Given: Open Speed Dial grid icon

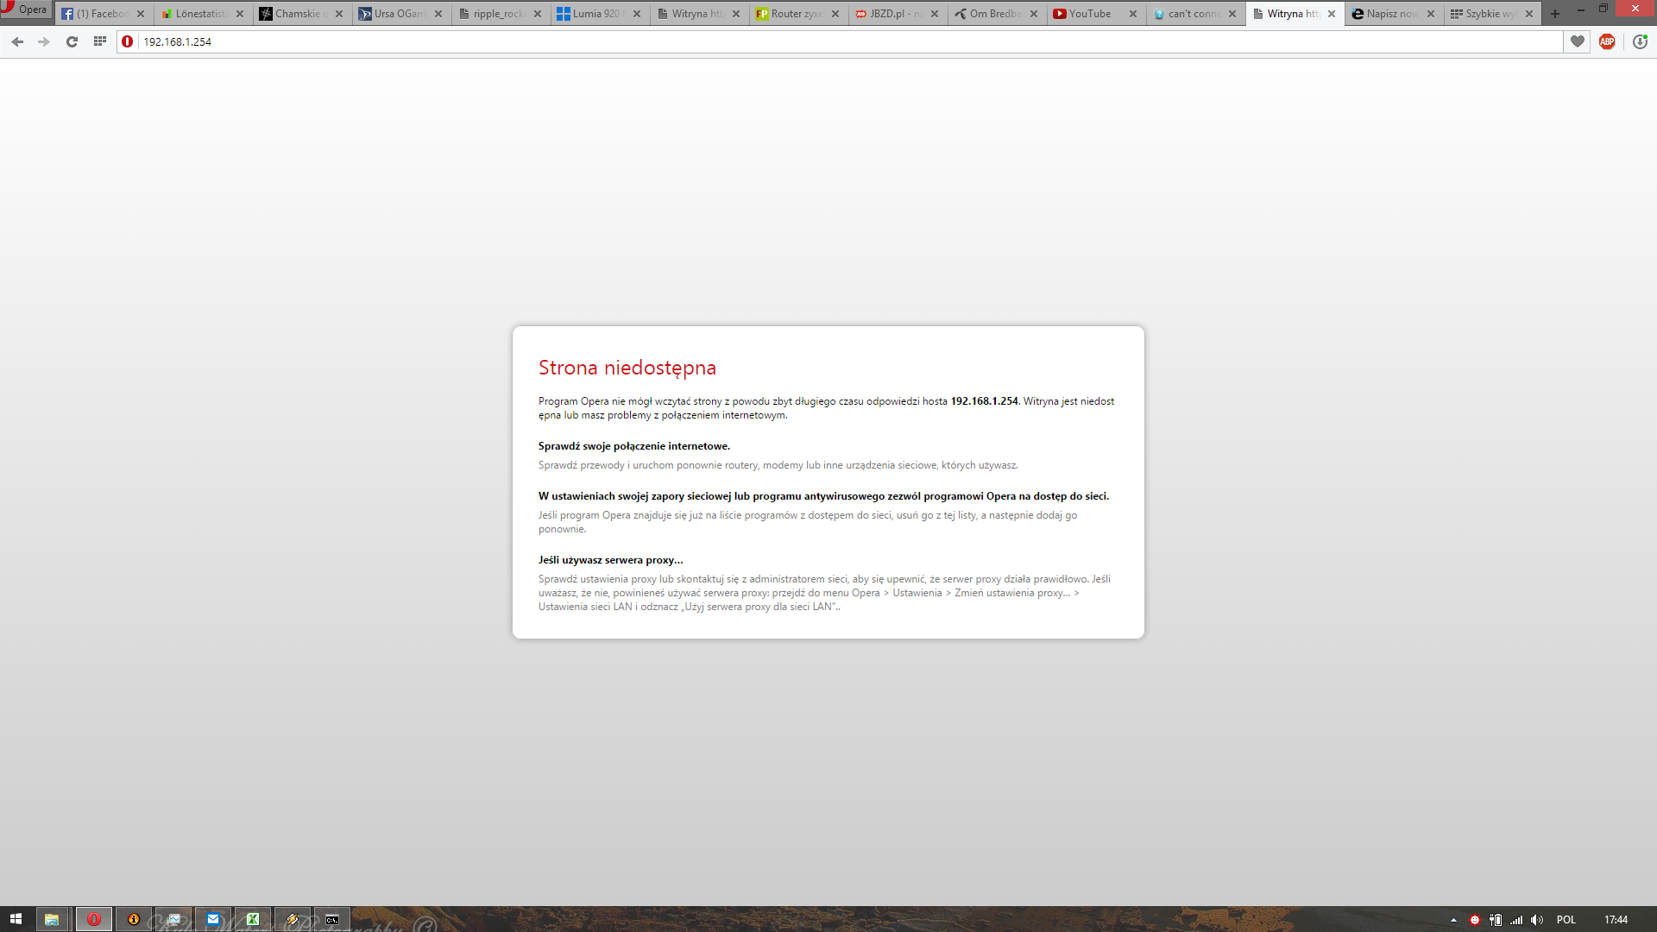Looking at the screenshot, I should [100, 41].
